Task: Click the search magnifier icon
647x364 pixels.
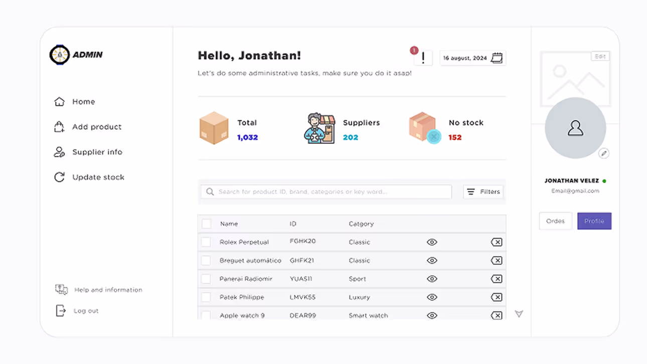Action: click(210, 192)
